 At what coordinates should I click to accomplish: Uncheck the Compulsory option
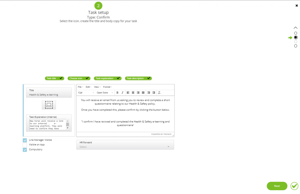pos(25,150)
